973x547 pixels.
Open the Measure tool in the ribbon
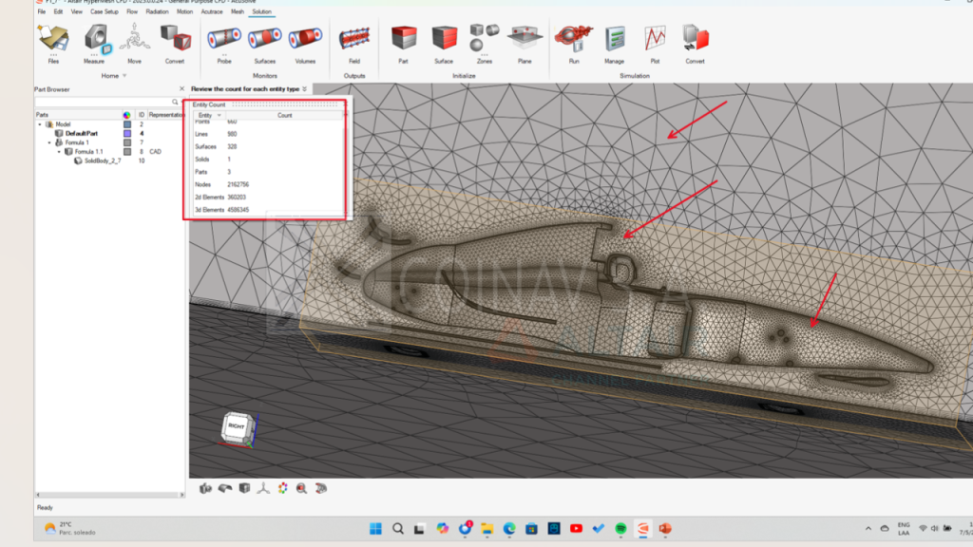(94, 40)
